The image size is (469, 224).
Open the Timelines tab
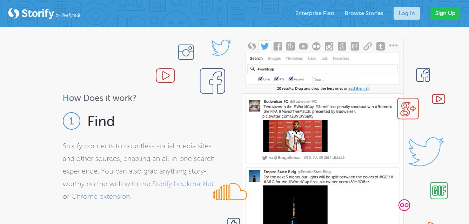(294, 59)
